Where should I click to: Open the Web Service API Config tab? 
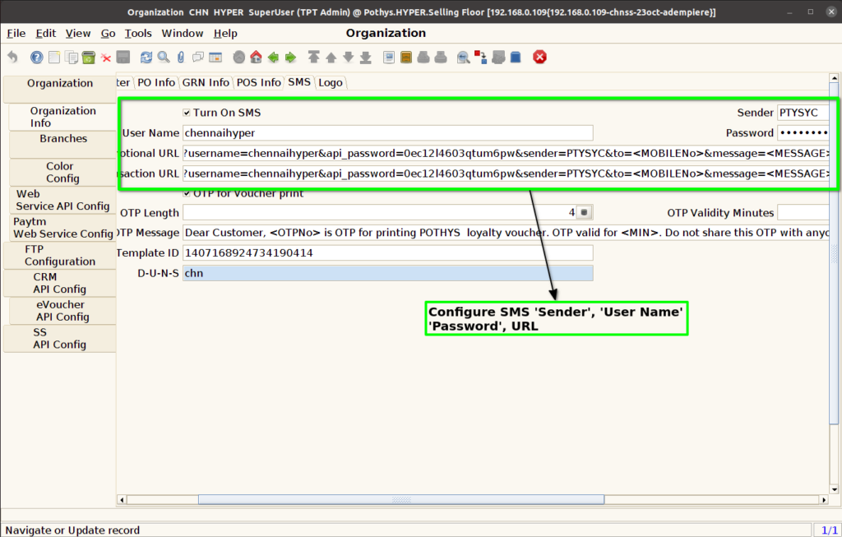[62, 200]
